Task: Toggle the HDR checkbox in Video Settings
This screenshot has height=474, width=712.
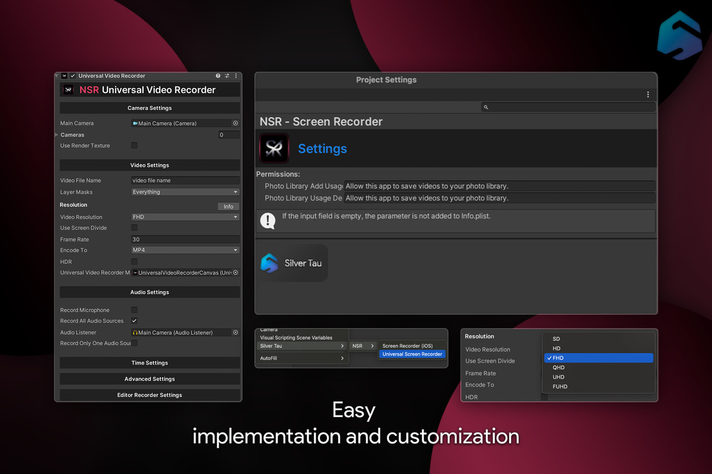Action: (x=135, y=261)
